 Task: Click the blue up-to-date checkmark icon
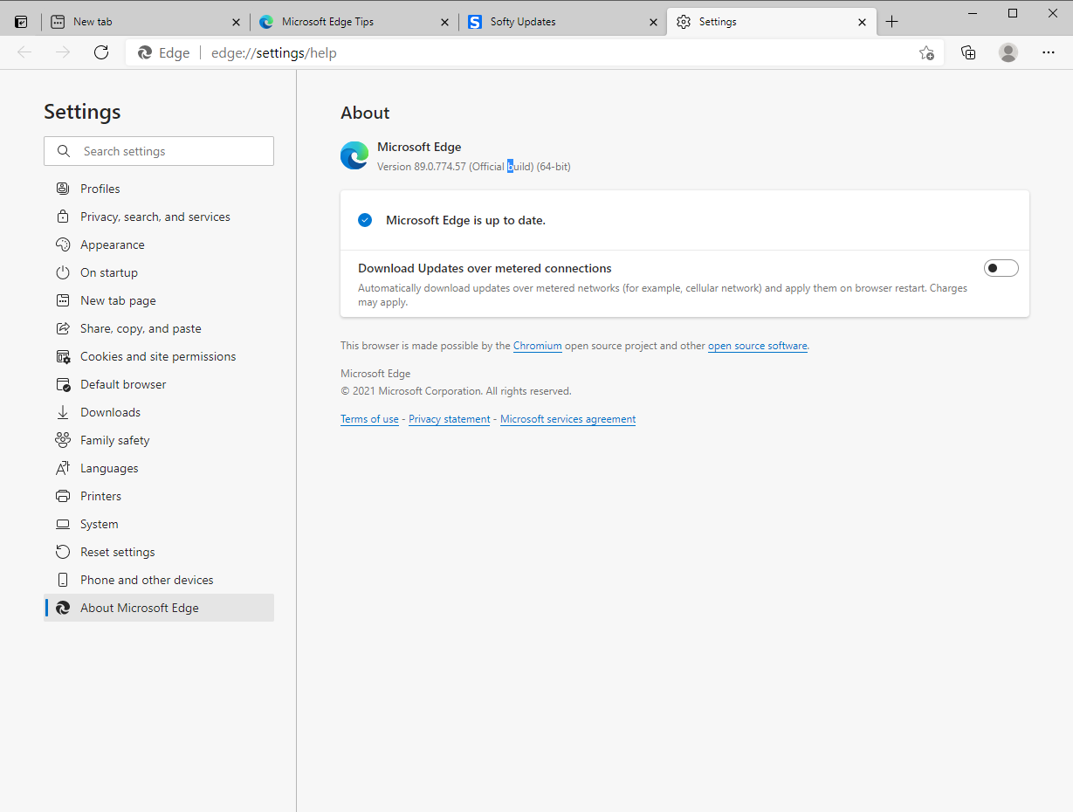coord(365,220)
